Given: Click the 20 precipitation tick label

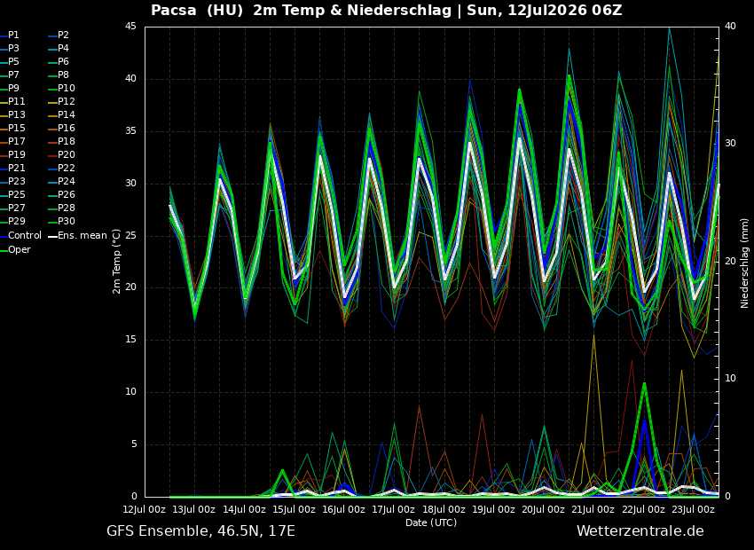Looking at the screenshot, I should (x=730, y=261).
